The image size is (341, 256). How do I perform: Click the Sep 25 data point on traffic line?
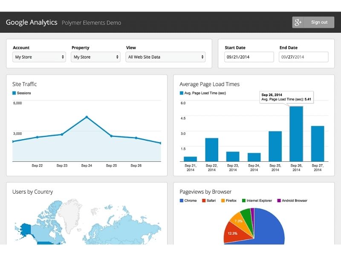(111, 136)
